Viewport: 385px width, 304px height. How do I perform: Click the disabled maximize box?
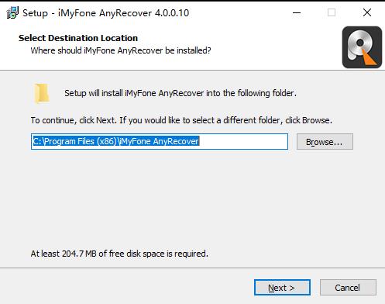pos(332,12)
